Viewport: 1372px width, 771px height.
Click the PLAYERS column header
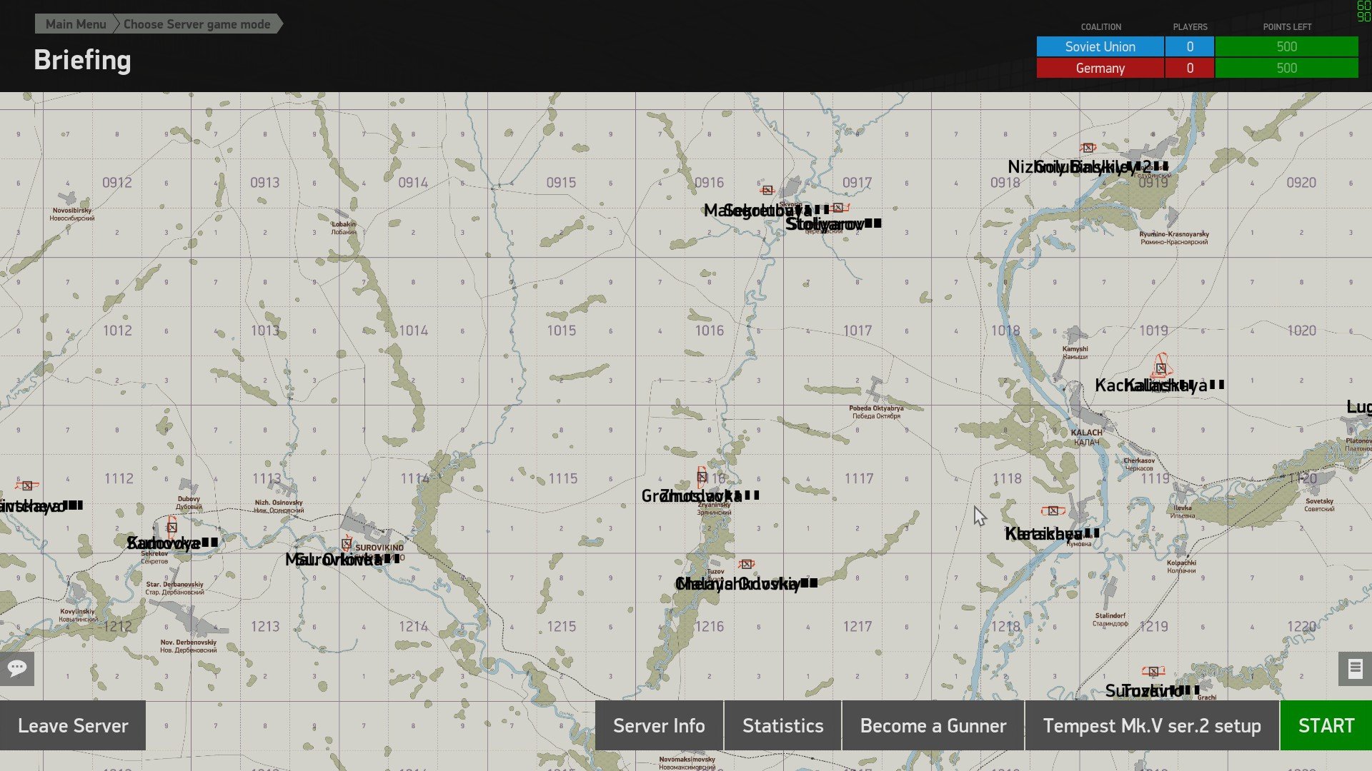click(1190, 27)
